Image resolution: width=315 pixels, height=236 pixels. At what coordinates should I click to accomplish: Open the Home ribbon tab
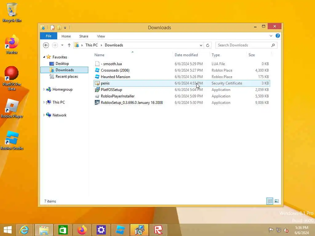(x=66, y=36)
